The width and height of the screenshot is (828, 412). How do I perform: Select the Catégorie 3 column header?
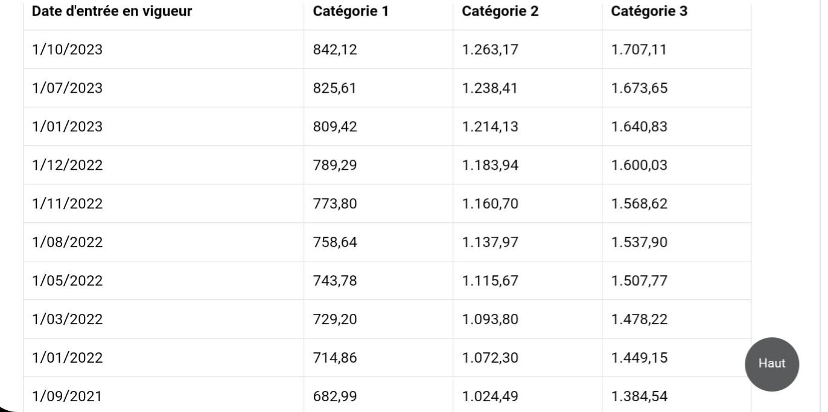(x=649, y=11)
